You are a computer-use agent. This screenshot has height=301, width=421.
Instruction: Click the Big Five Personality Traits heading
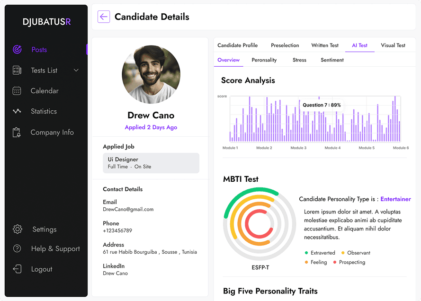270,291
